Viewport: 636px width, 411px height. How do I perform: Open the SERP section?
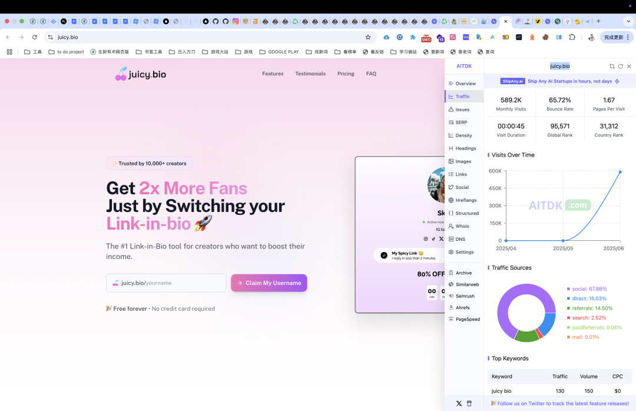458,122
